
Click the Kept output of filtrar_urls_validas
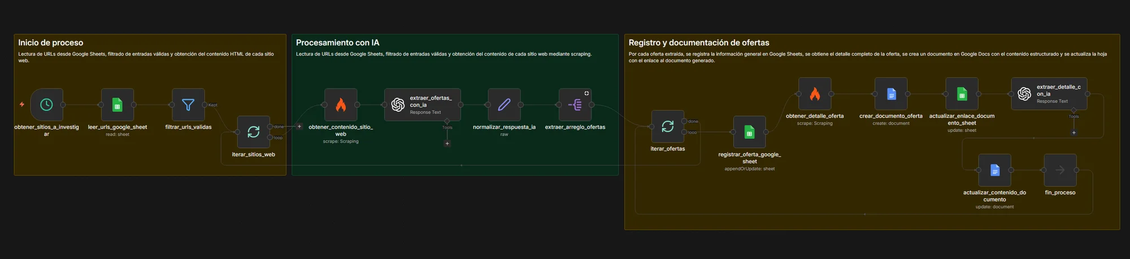[205, 104]
